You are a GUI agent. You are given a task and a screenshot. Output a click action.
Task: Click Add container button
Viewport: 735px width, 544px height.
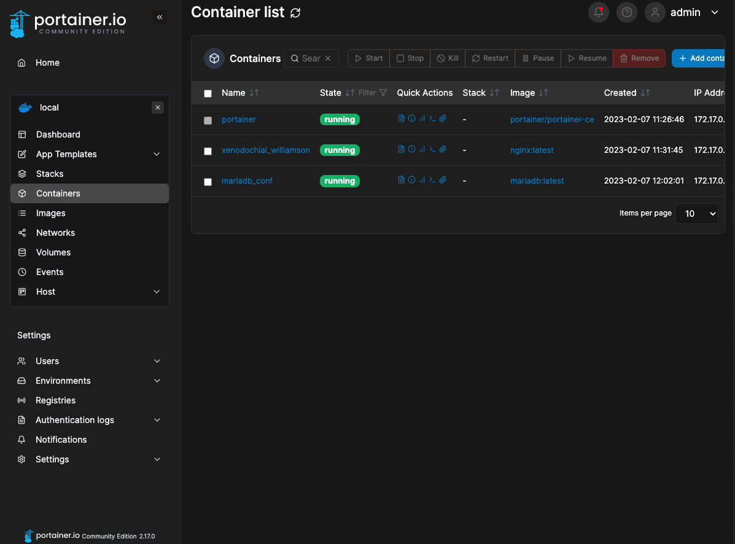click(x=698, y=58)
